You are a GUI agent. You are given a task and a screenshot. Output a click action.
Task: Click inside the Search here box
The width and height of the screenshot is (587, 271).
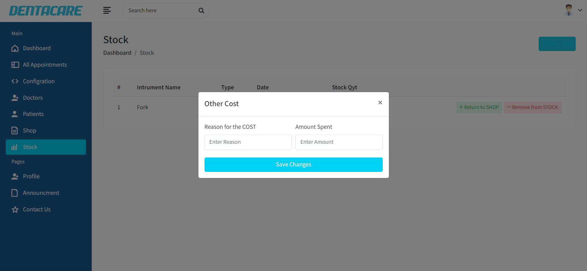tap(162, 11)
